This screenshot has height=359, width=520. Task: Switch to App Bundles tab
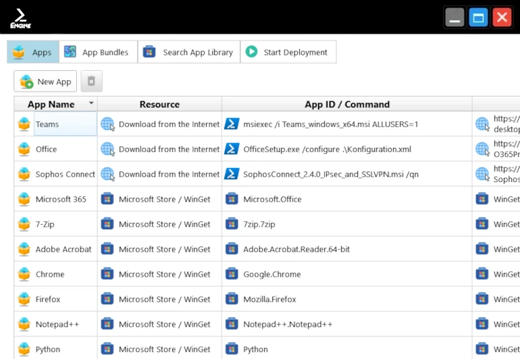pos(98,52)
